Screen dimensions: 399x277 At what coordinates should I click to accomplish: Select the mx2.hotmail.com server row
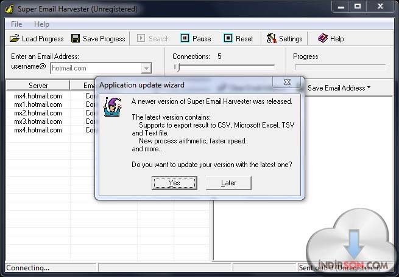click(38, 113)
